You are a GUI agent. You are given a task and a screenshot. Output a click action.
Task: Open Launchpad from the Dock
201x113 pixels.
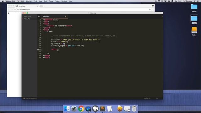click(74, 109)
